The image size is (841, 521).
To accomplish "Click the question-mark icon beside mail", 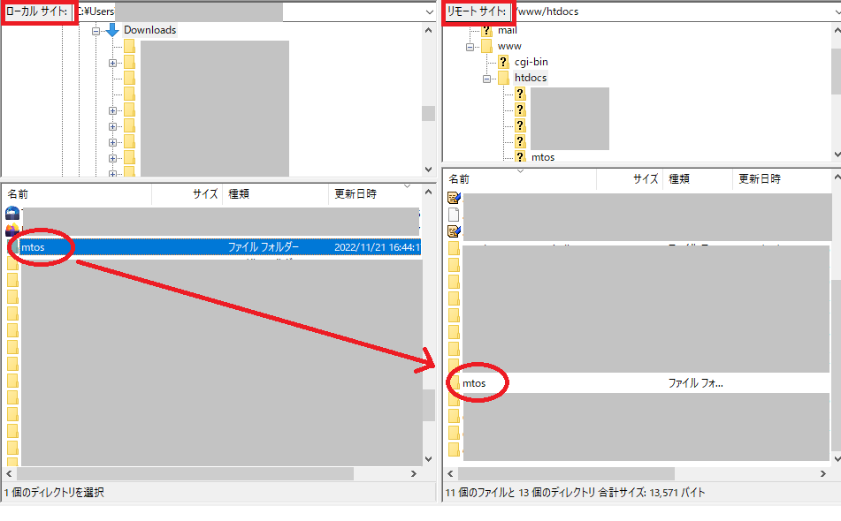I will coord(486,31).
